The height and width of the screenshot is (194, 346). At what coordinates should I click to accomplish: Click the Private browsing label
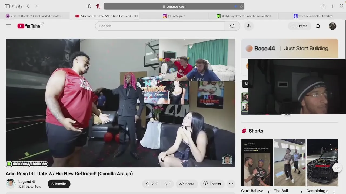click(x=17, y=6)
